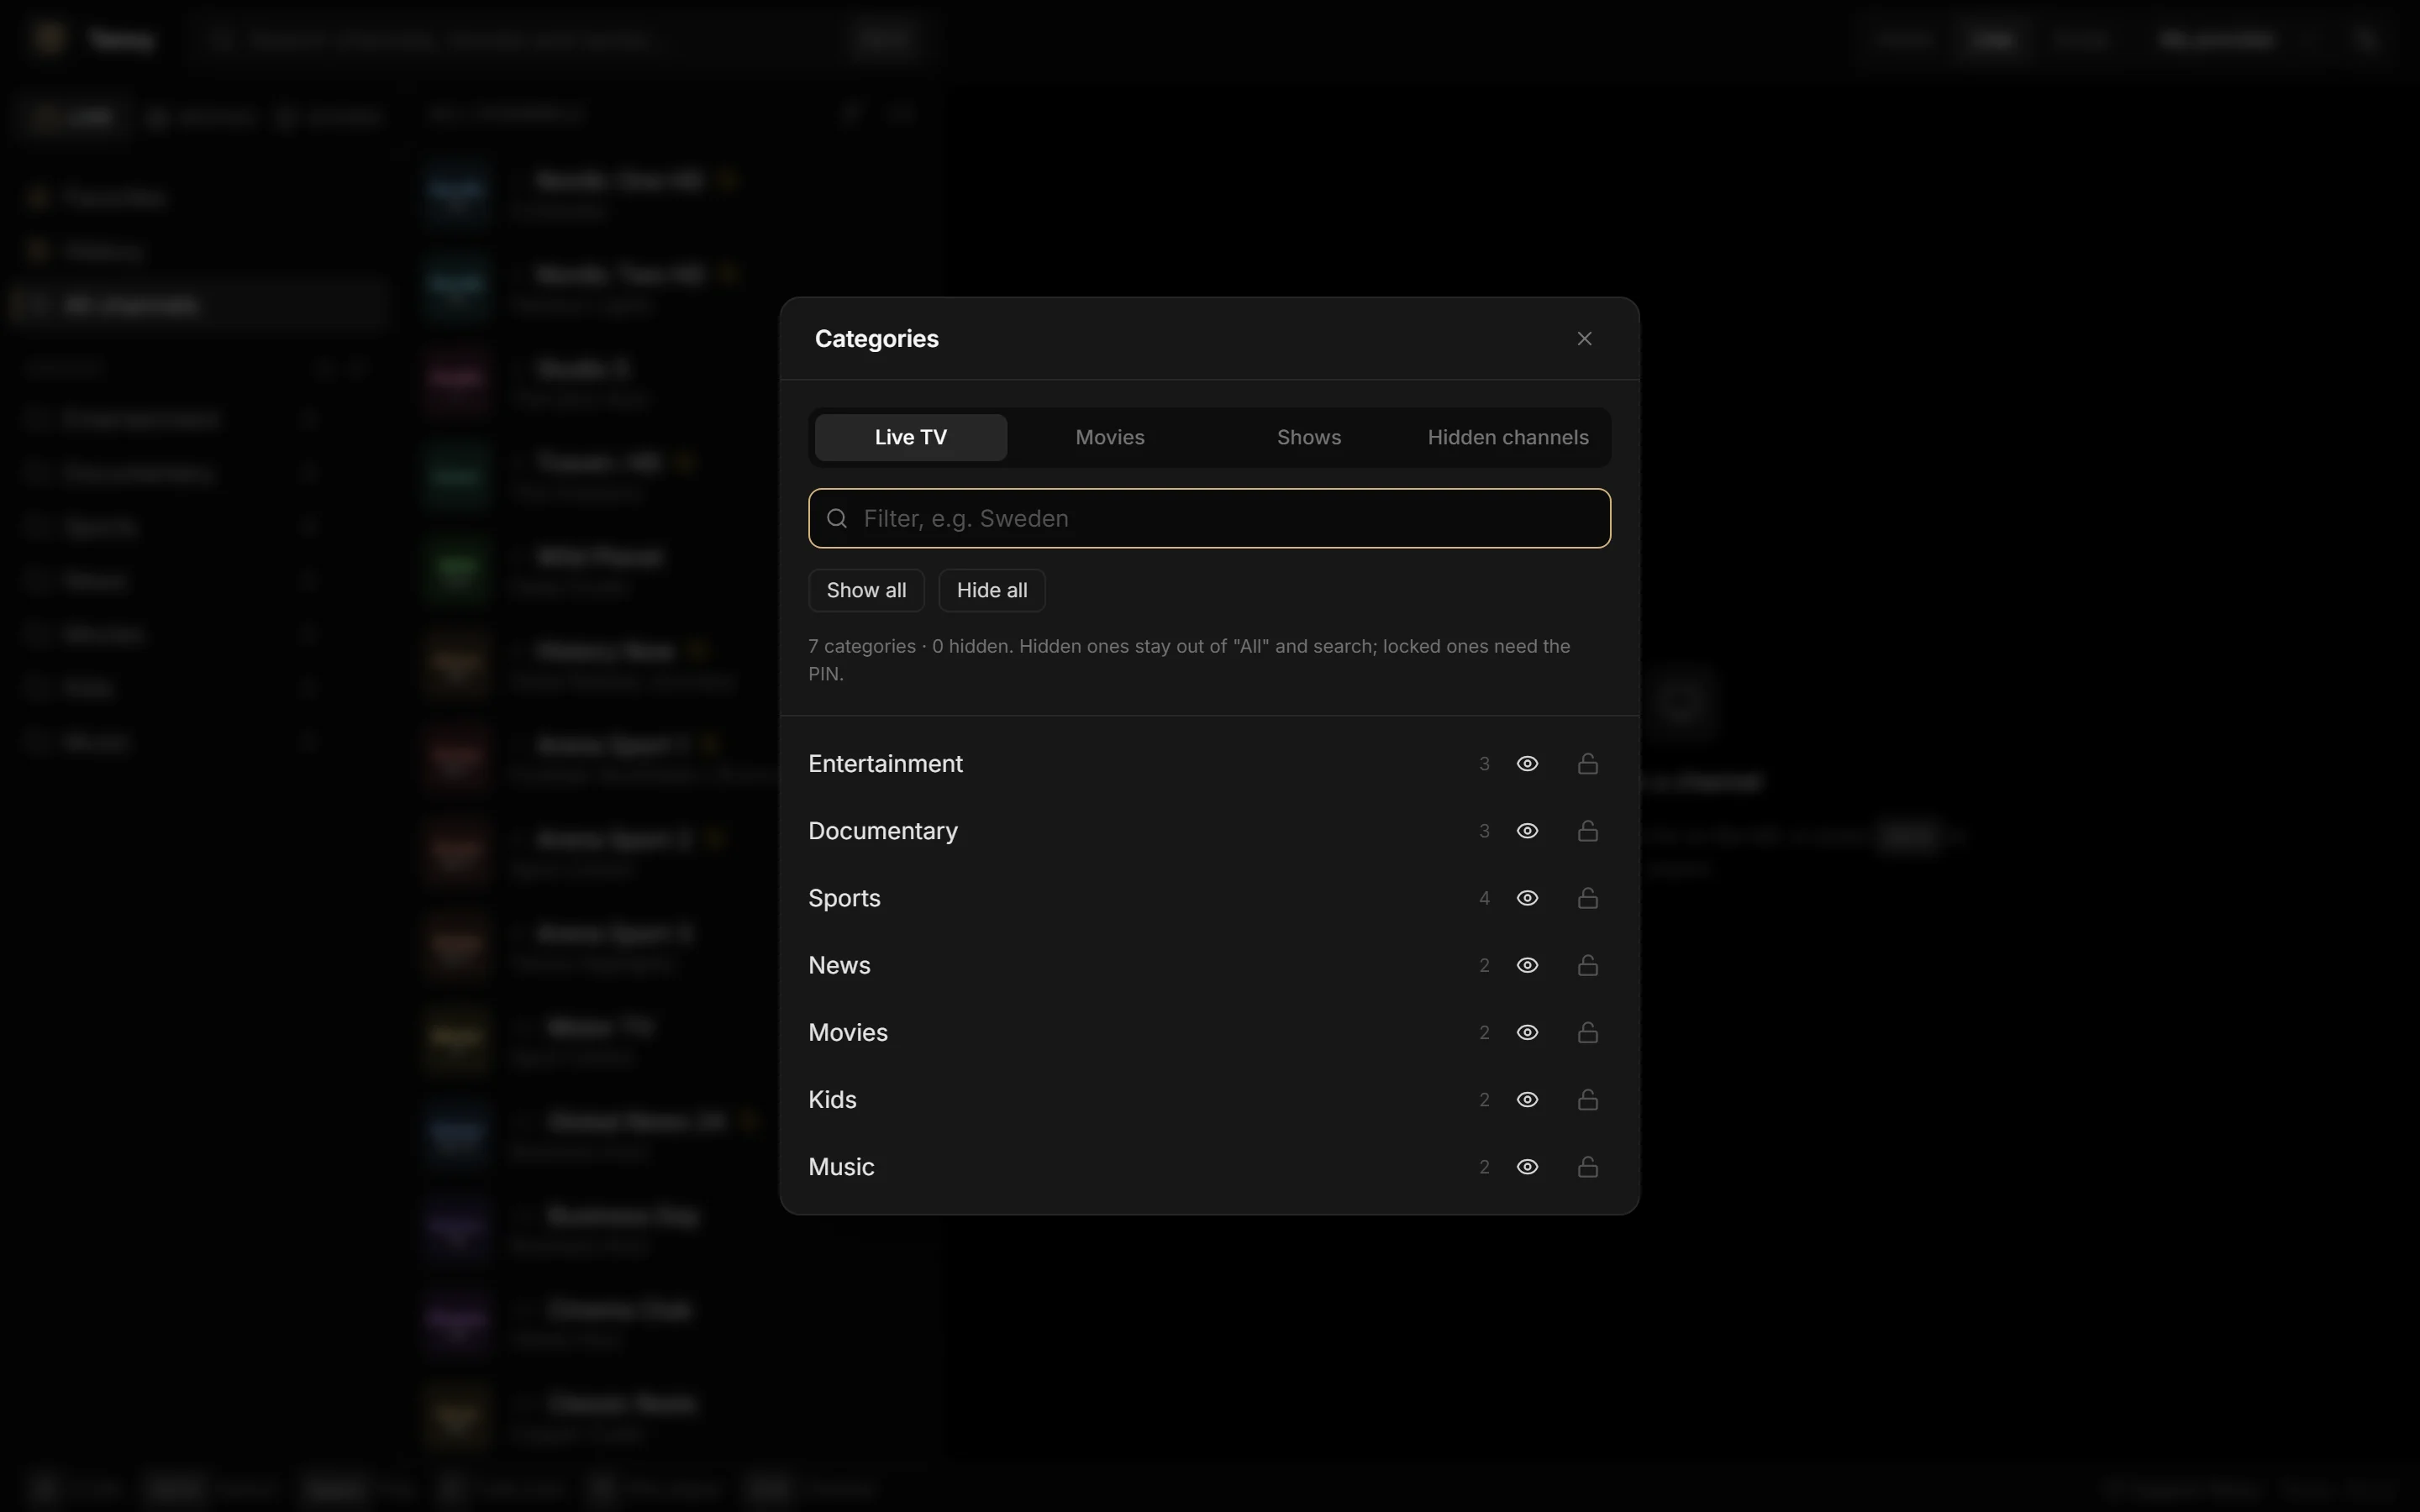Click the Hide all button

992,590
